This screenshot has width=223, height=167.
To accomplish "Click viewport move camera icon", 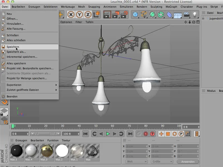I will click(x=186, y=22).
